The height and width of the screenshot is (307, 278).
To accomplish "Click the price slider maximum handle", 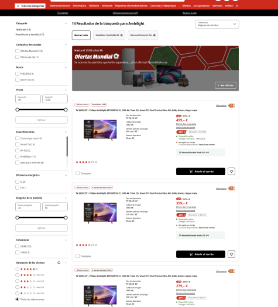I will click(x=66, y=110).
